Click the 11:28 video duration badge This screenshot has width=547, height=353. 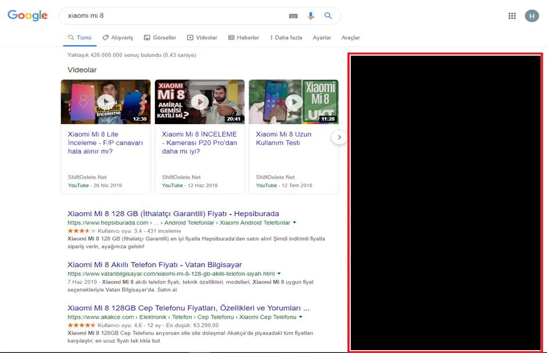(328, 119)
